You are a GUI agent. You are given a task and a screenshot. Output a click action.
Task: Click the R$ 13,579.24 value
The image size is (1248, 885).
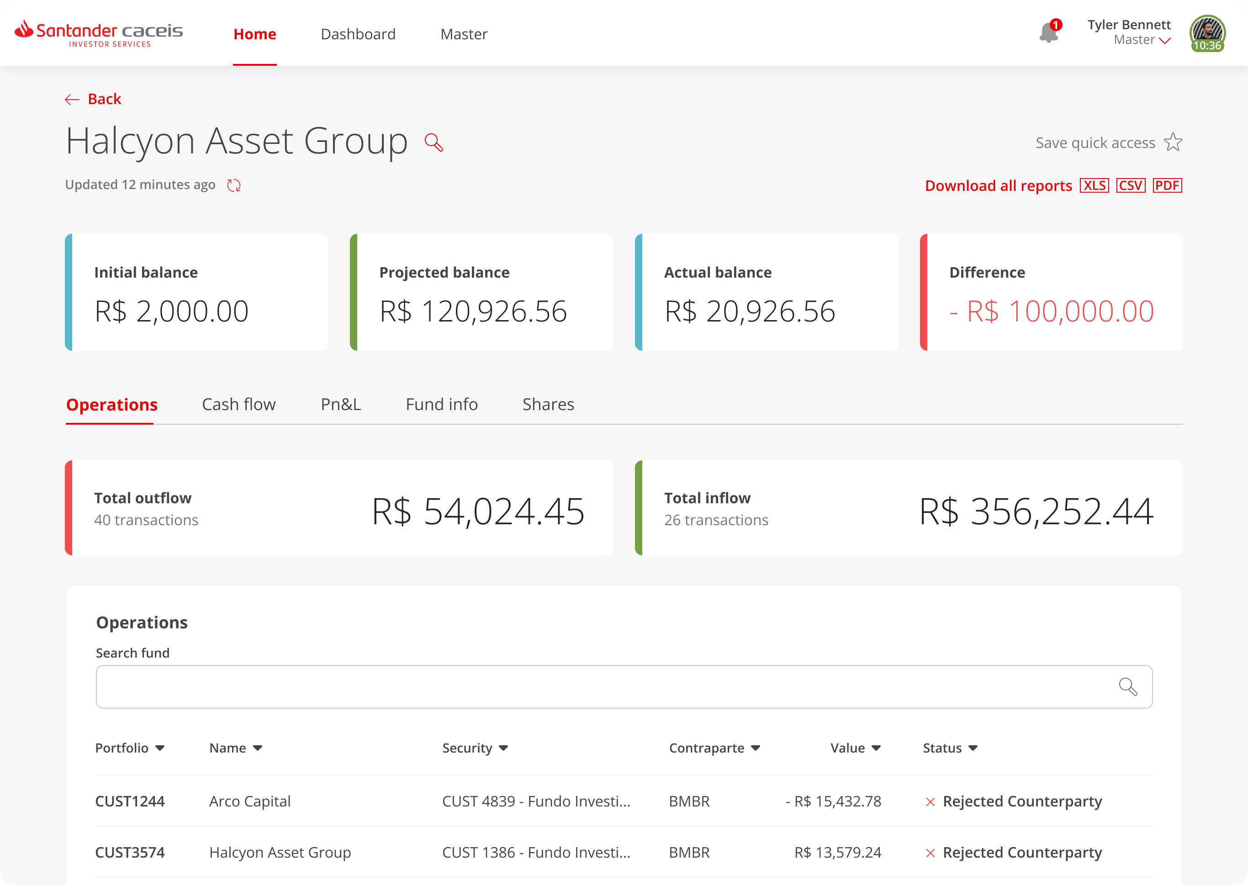pyautogui.click(x=838, y=853)
